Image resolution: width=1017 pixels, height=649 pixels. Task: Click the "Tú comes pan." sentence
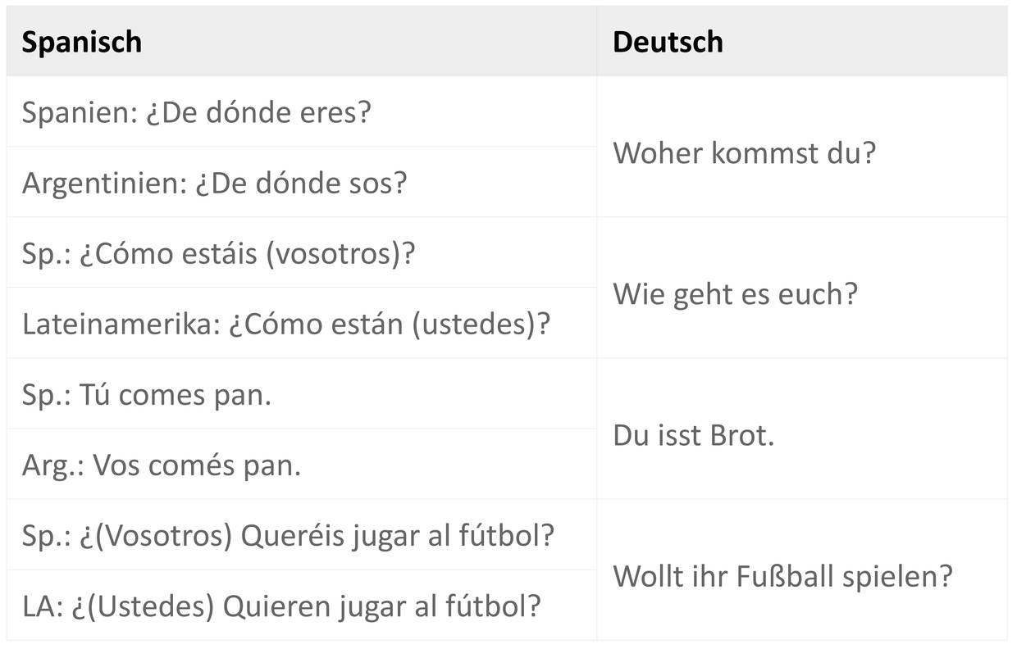(x=175, y=394)
